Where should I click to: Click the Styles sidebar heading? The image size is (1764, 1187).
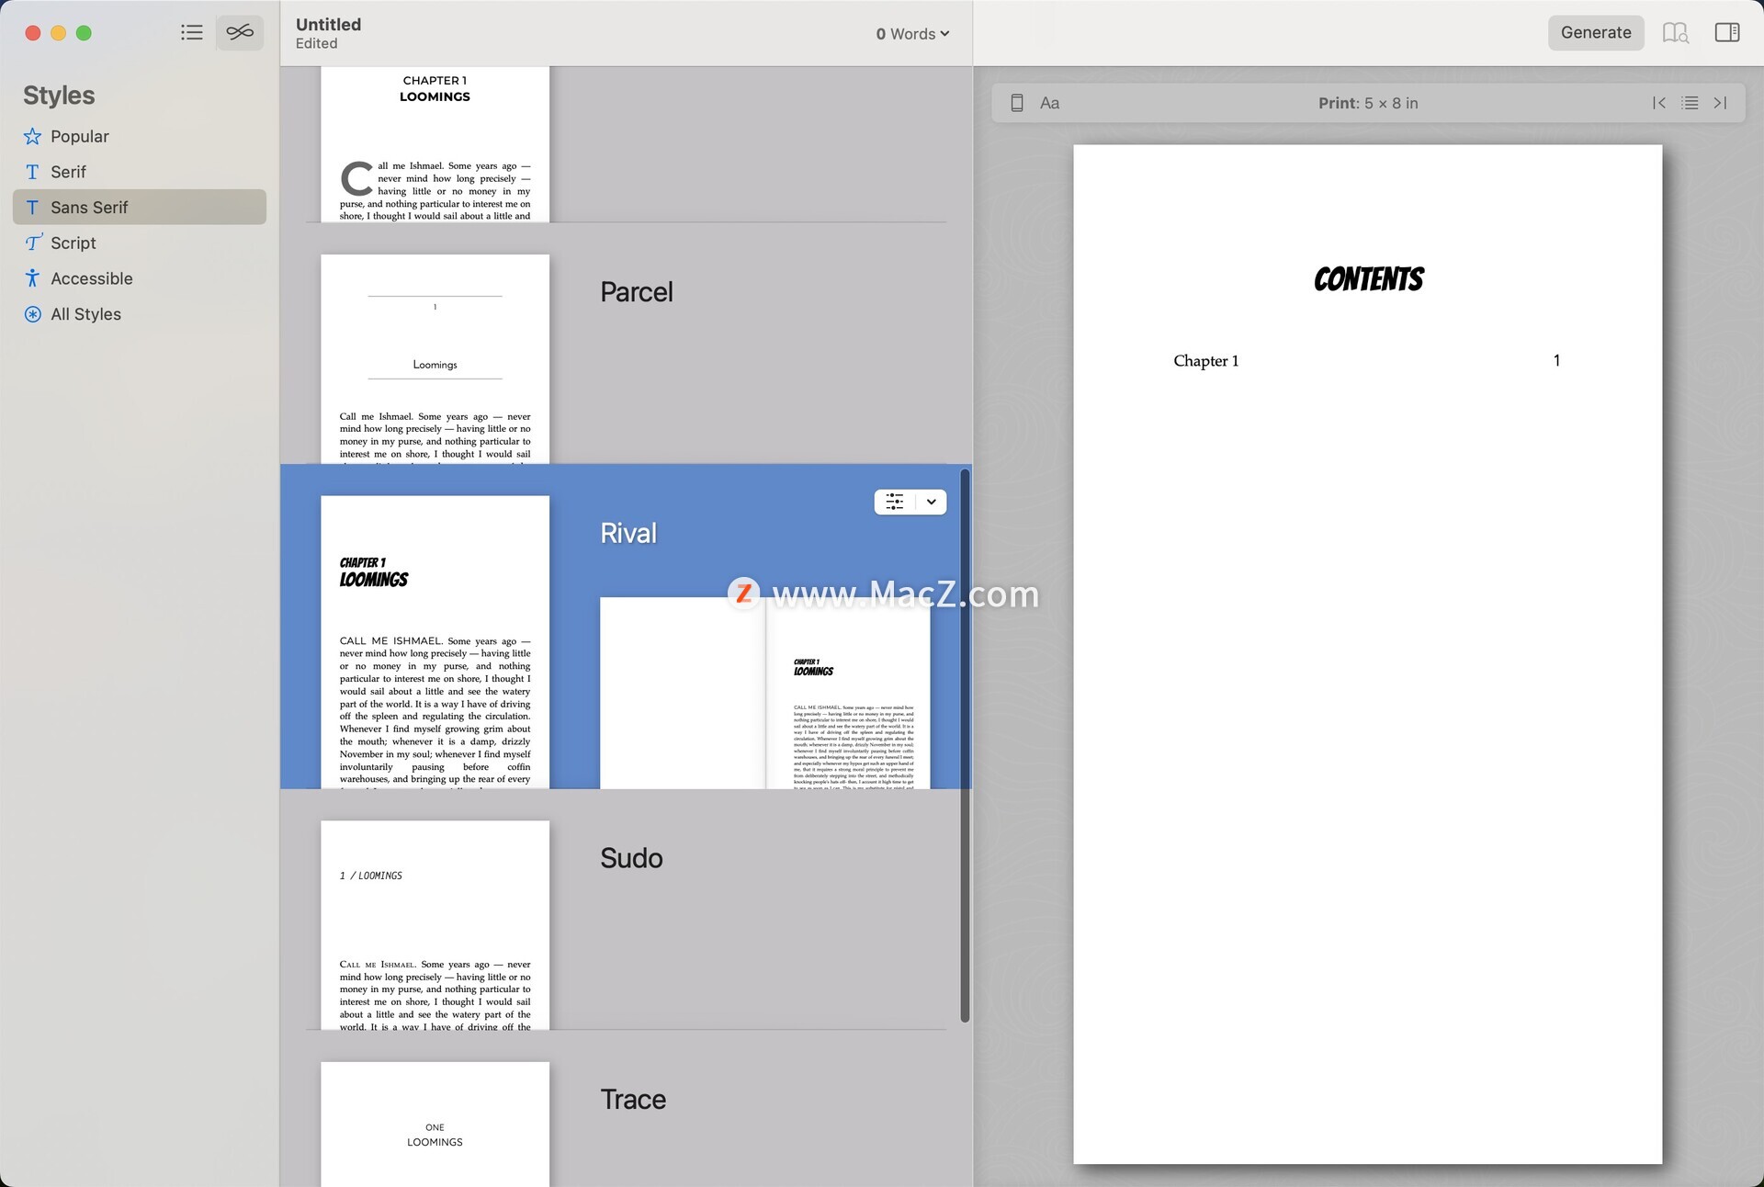click(x=59, y=96)
